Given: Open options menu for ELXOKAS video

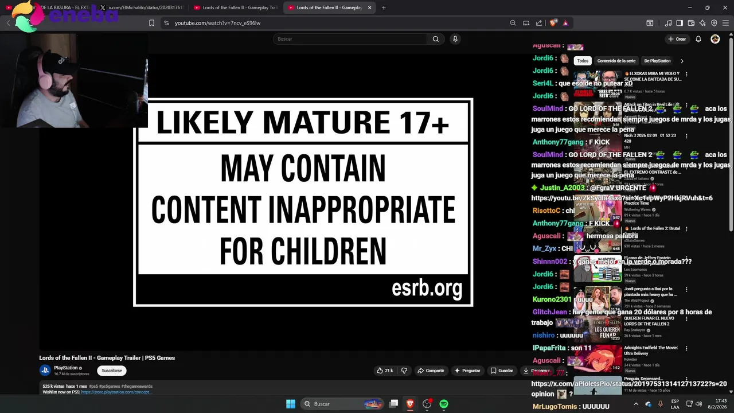Looking at the screenshot, I should [686, 74].
